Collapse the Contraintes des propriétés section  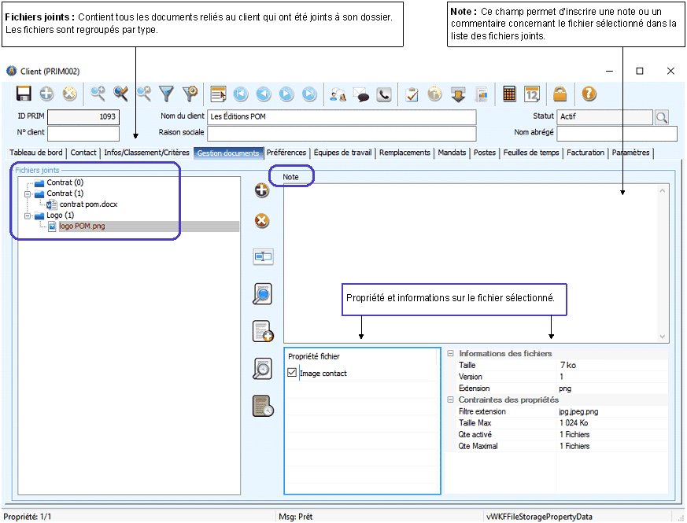pyautogui.click(x=451, y=400)
